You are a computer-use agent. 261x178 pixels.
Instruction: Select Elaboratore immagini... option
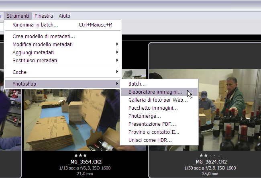(x=159, y=92)
